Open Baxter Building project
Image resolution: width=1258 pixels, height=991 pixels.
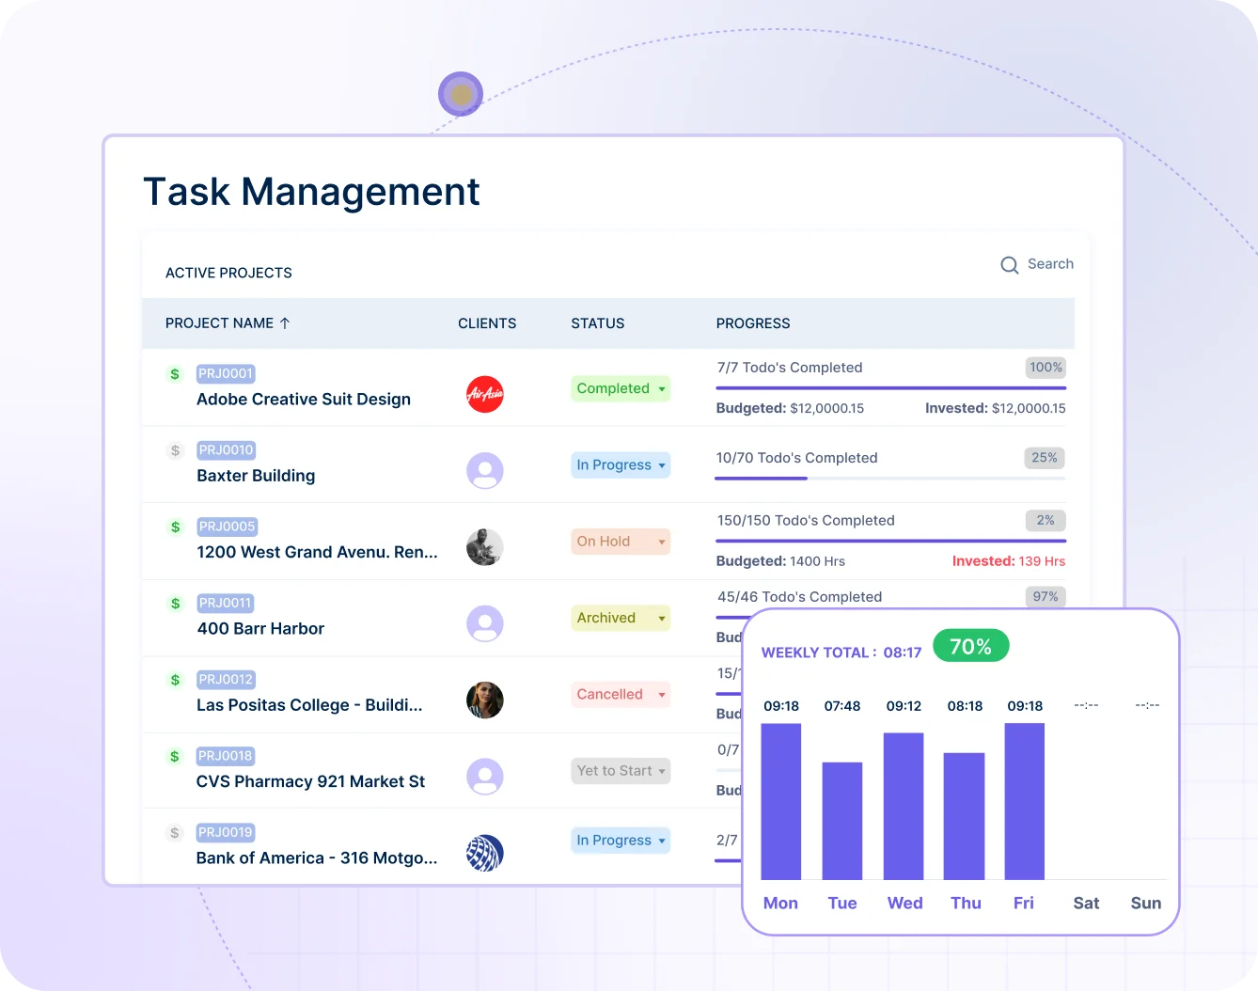(256, 476)
